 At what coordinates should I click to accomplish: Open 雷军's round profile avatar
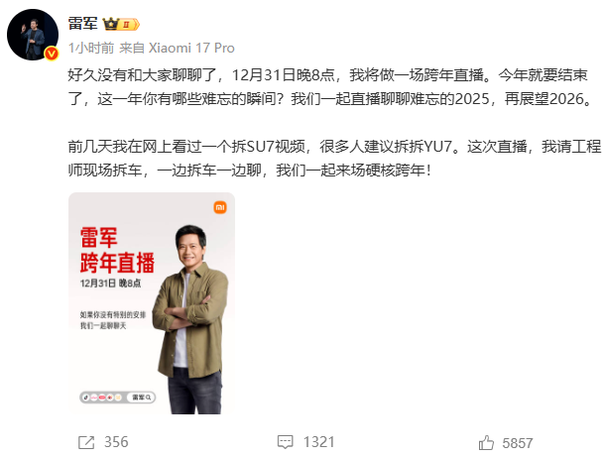pyautogui.click(x=33, y=35)
